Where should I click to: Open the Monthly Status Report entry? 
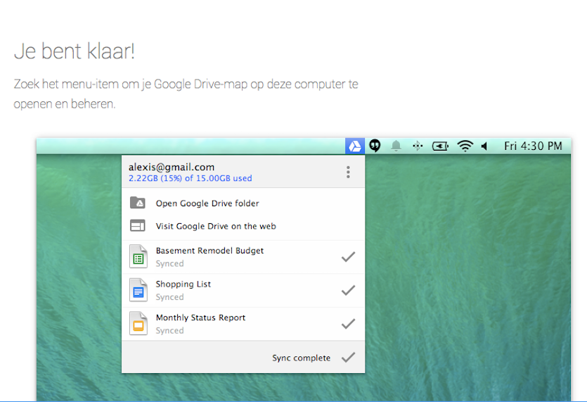243,324
